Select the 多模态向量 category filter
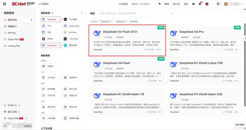 [x=73, y=118]
